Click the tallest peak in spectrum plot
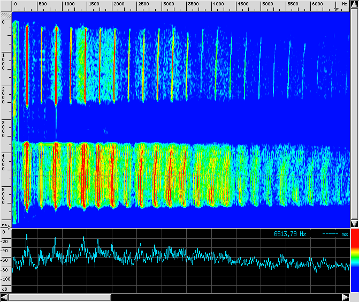 26,236
